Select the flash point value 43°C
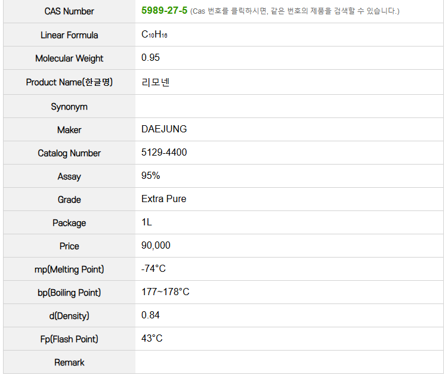 tap(152, 339)
